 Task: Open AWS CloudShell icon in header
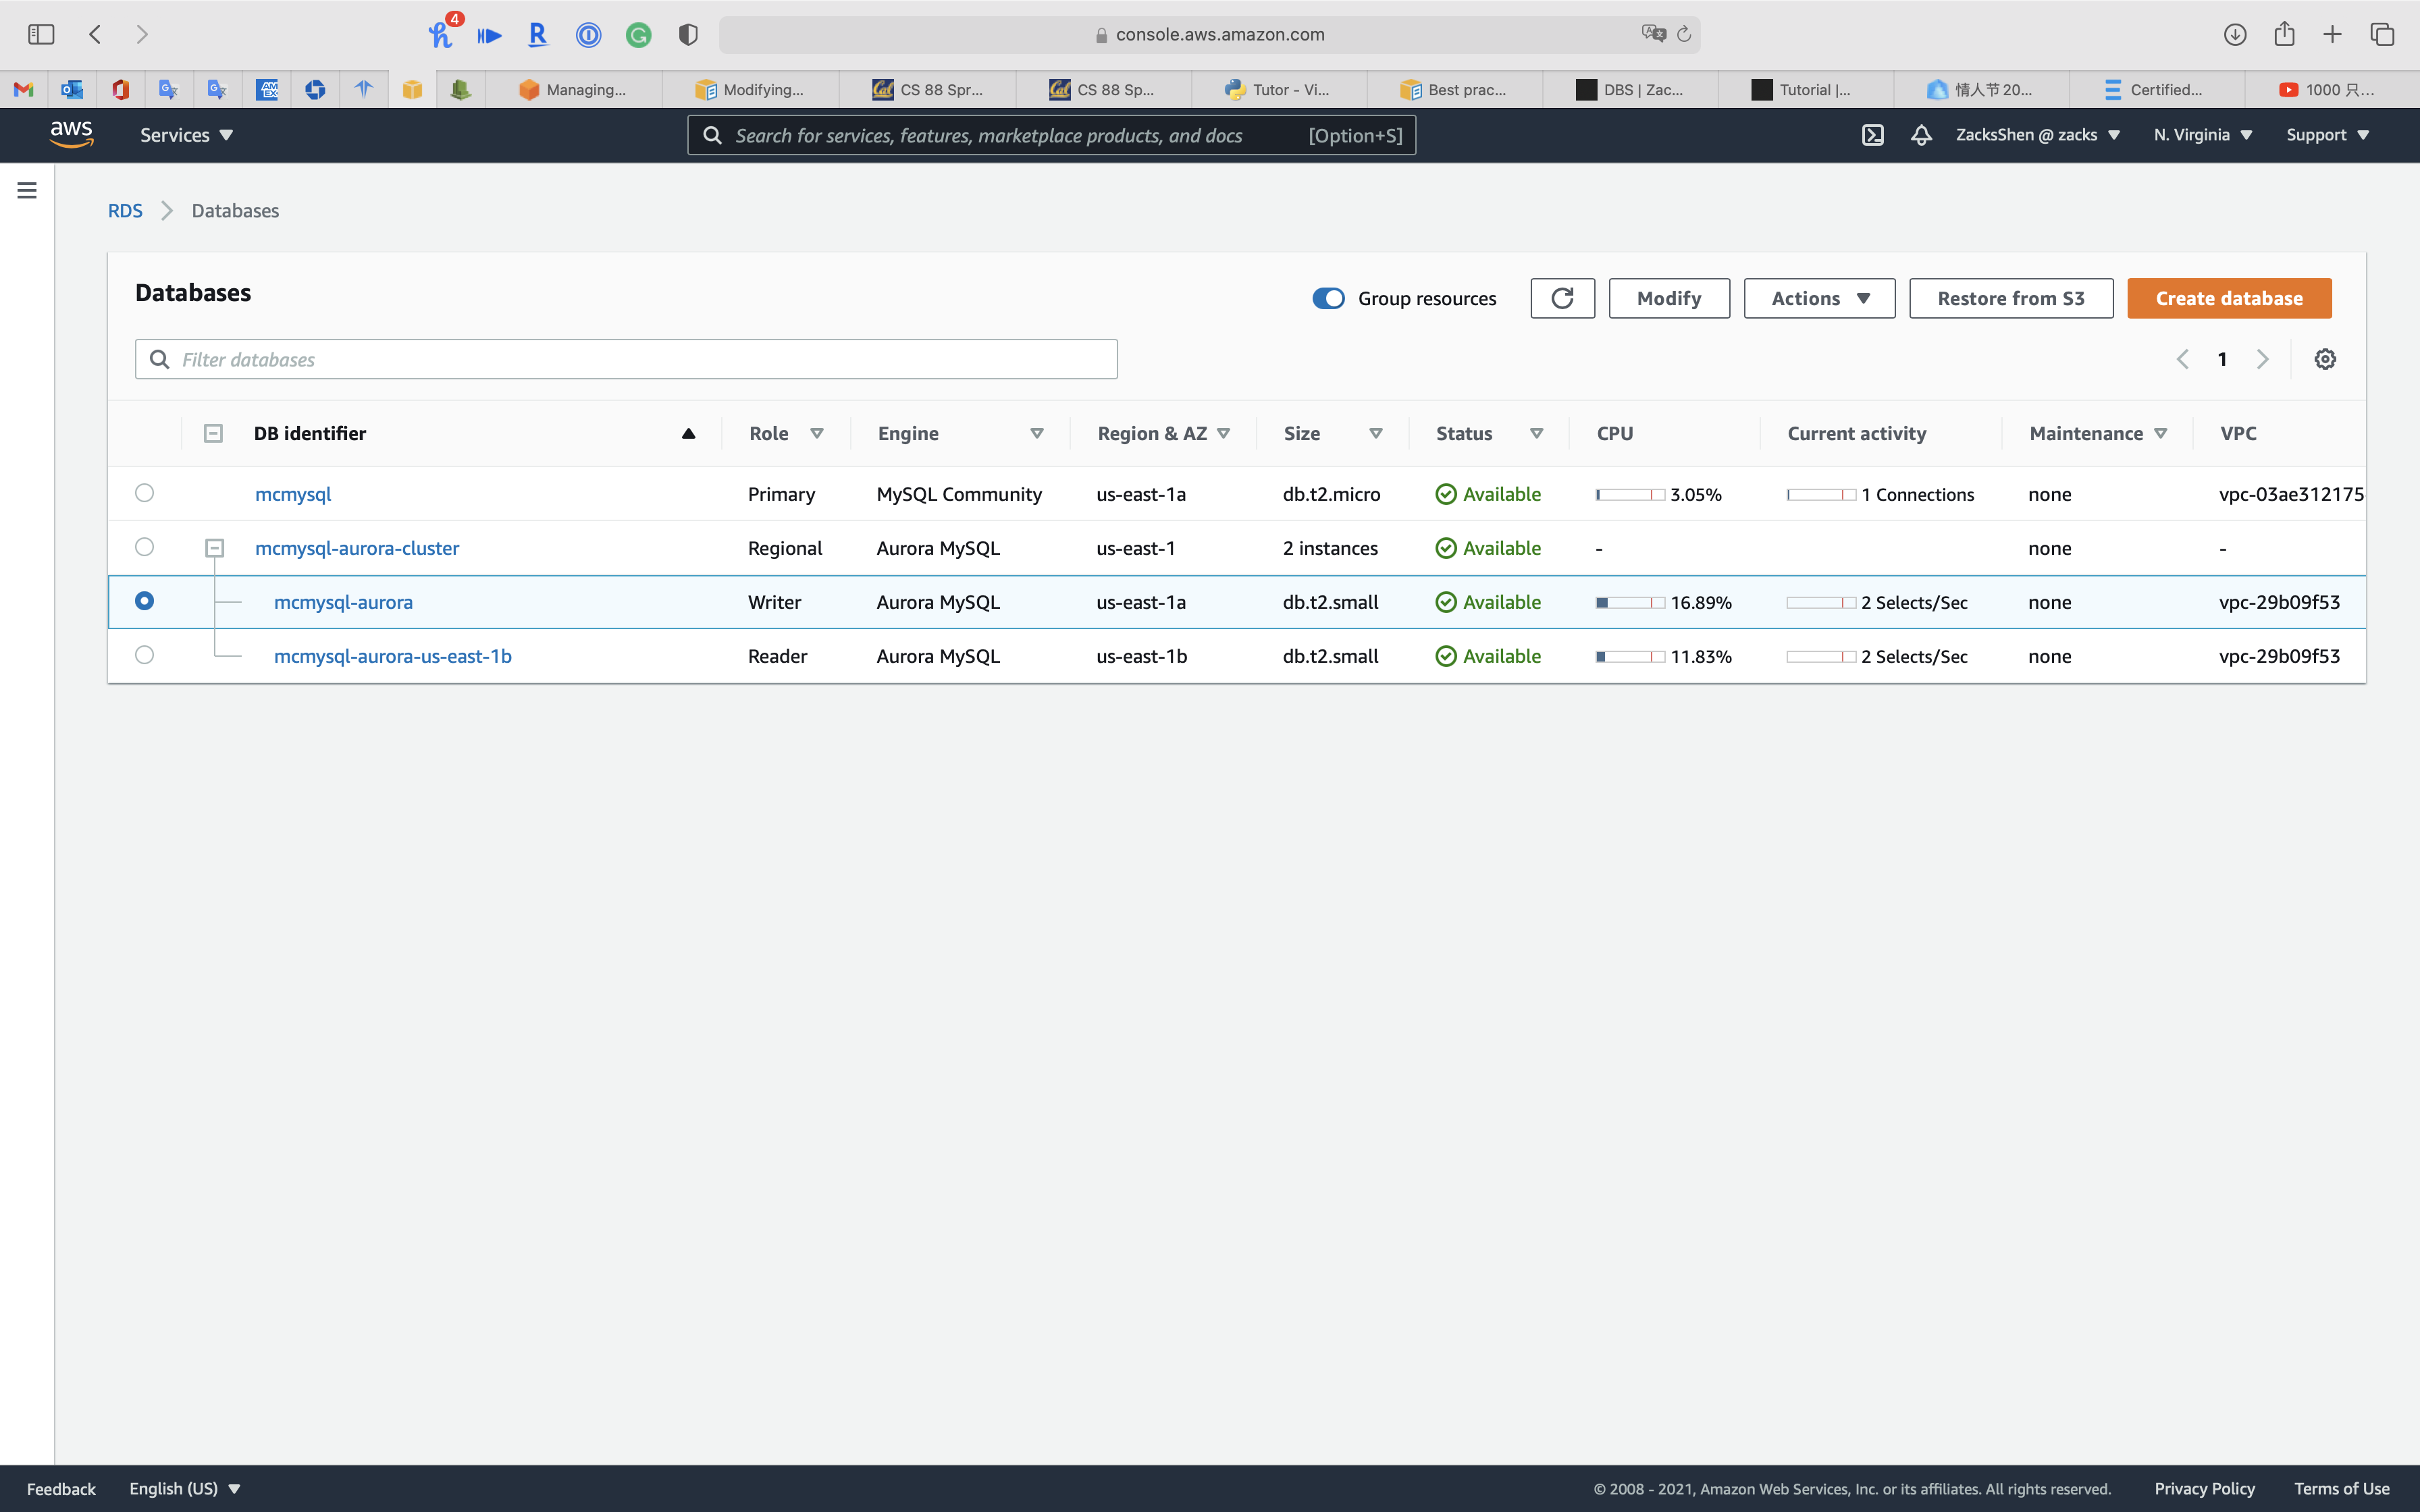(1872, 135)
